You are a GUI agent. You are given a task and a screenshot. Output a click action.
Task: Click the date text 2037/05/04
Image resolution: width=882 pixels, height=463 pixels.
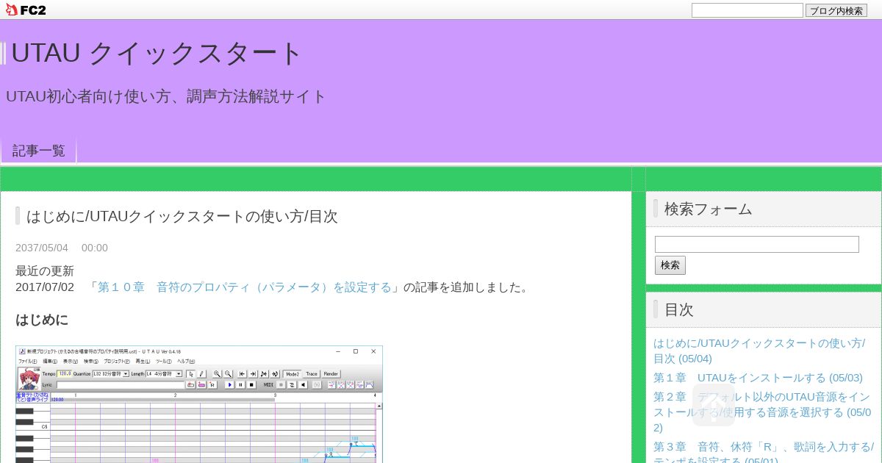click(42, 248)
